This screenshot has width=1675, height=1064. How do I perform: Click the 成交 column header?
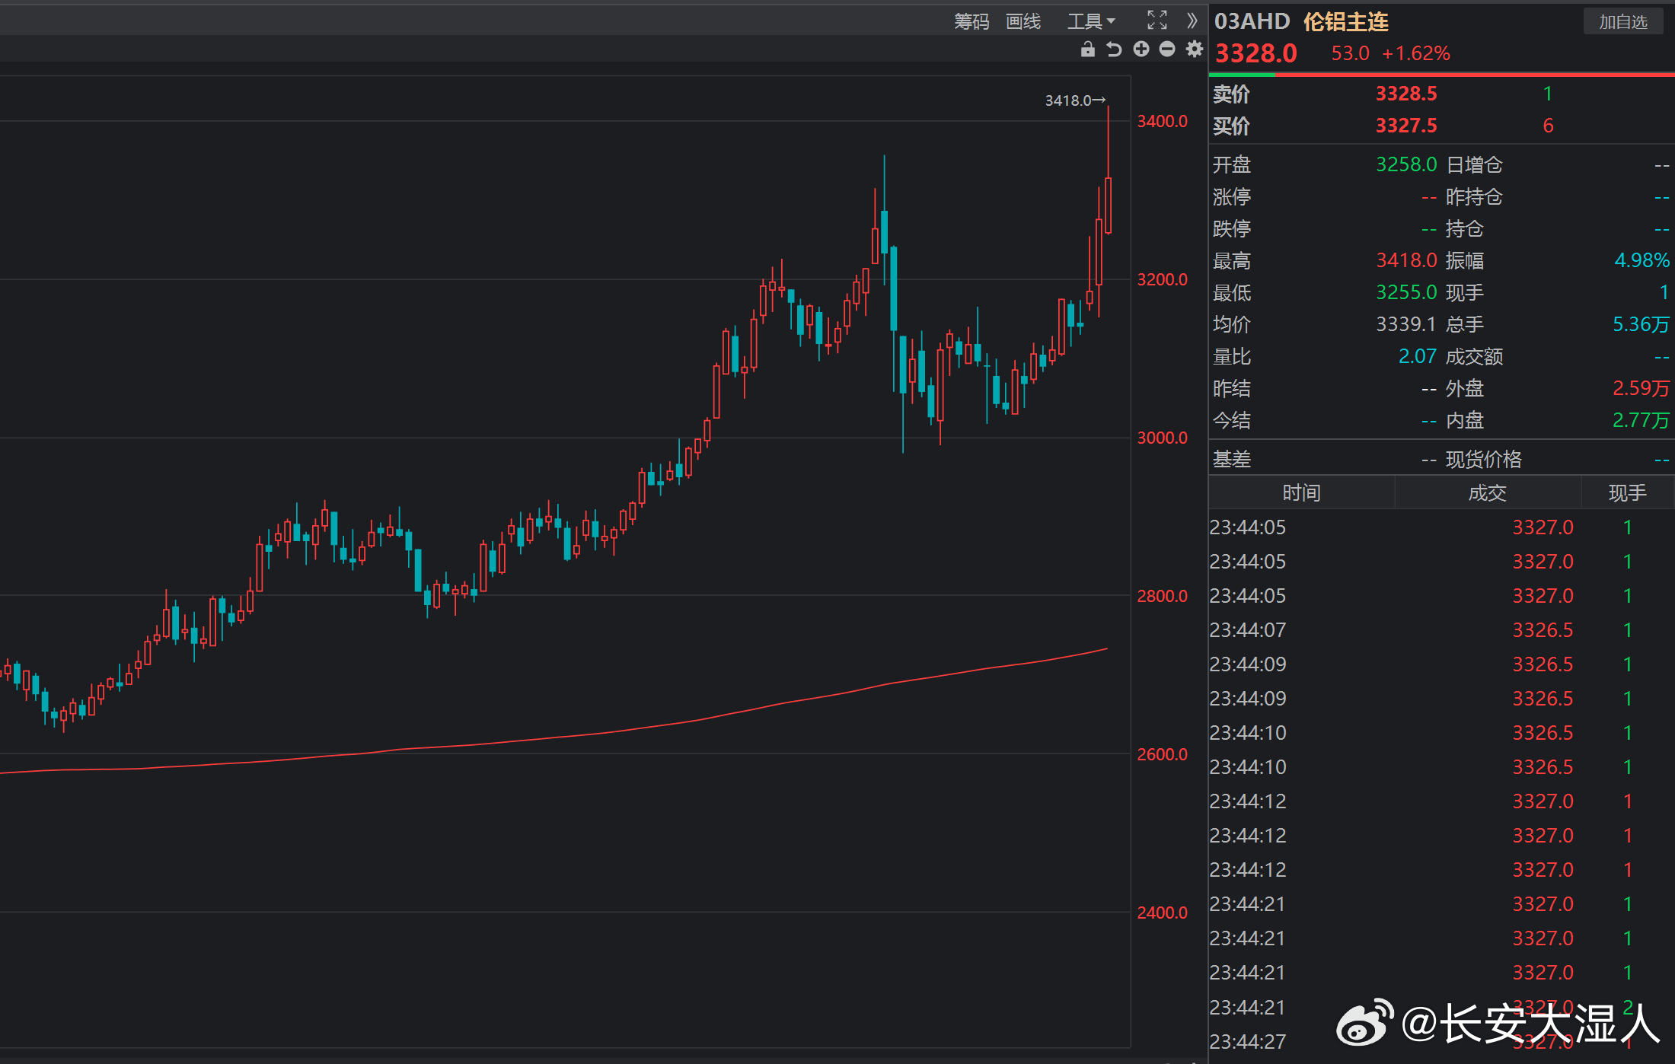click(1487, 493)
